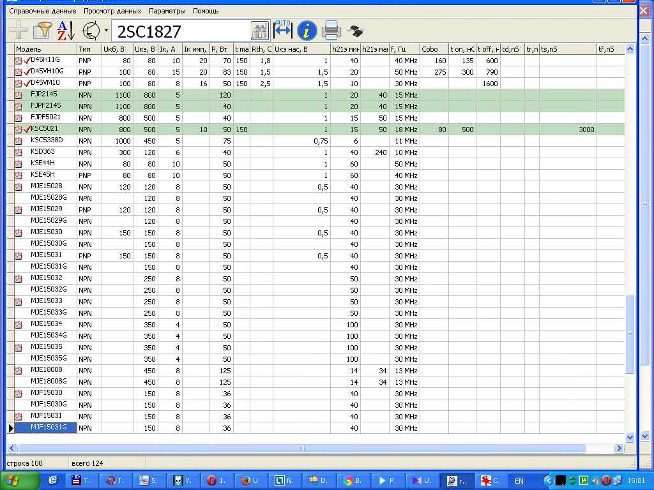Click the Тип column header

tap(89, 49)
